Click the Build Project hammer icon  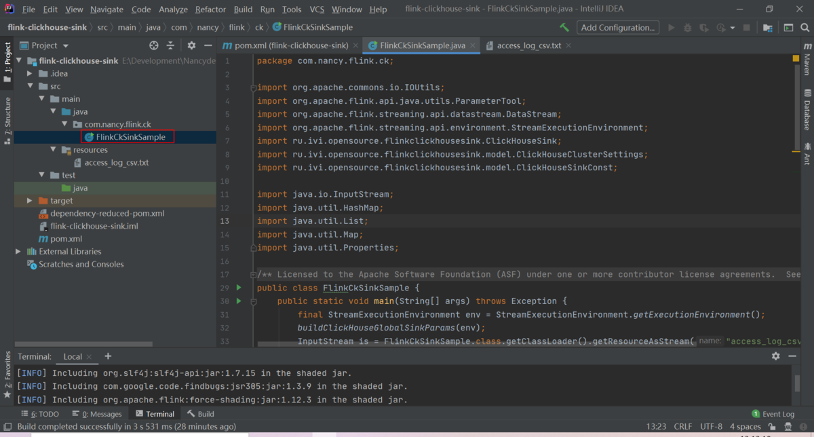(x=564, y=28)
